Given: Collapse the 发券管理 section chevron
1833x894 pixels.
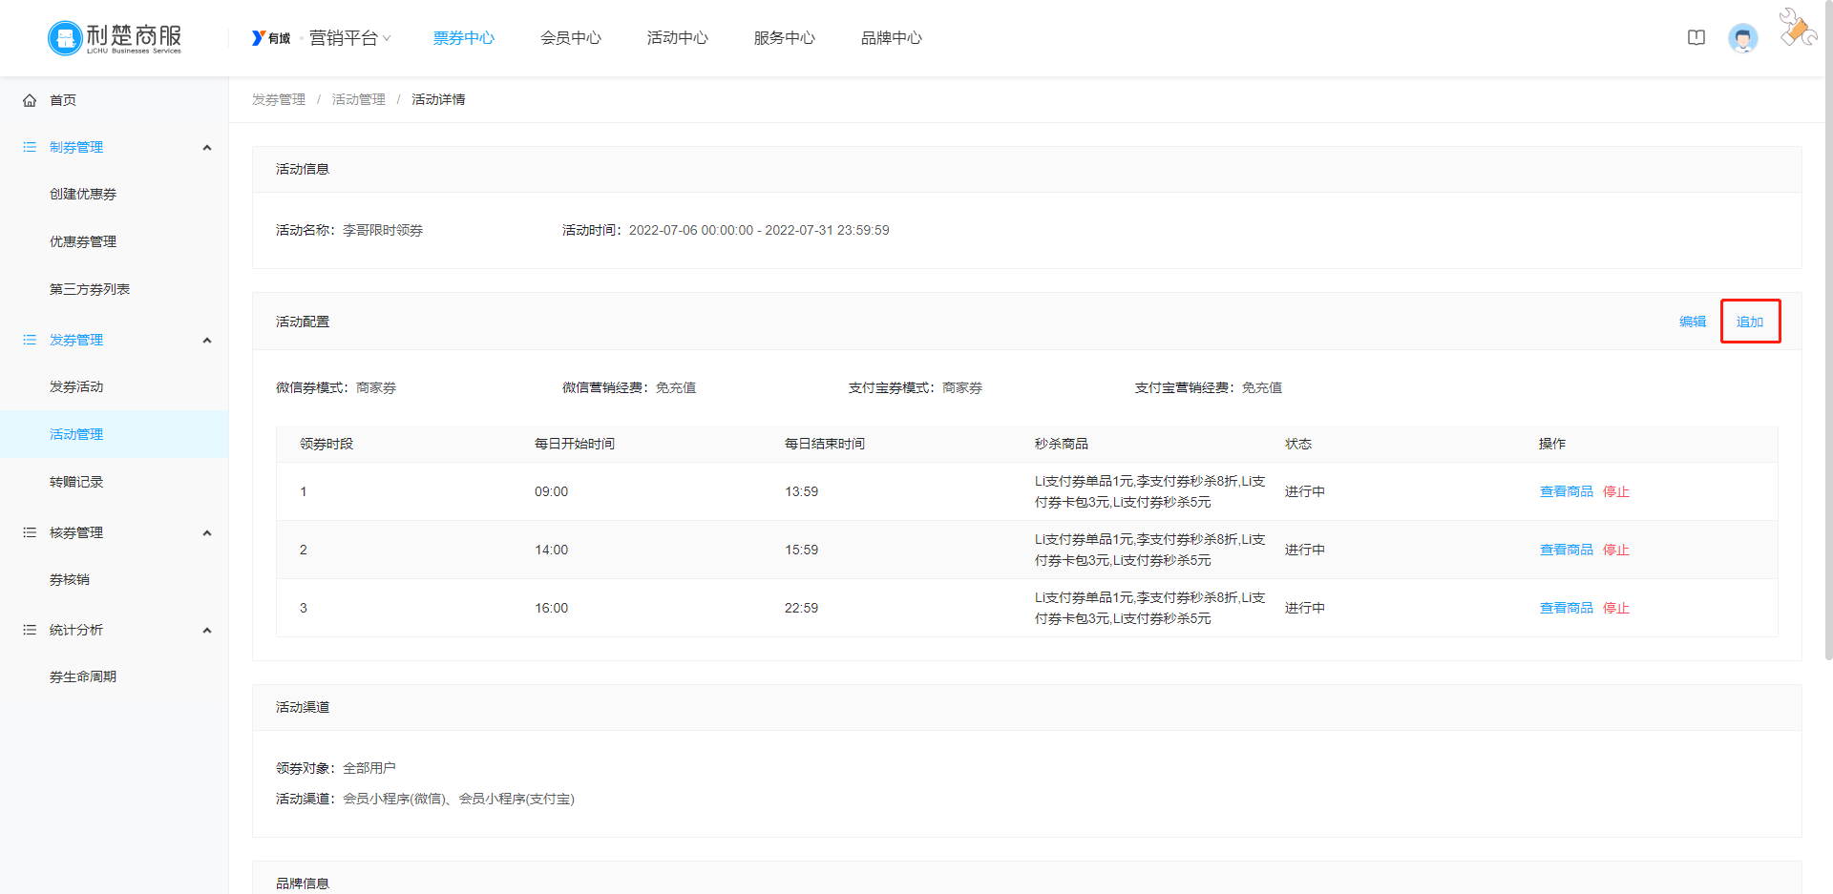Looking at the screenshot, I should pos(207,341).
